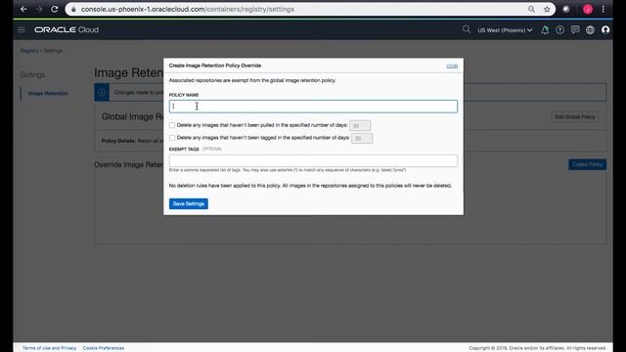The image size is (626, 352).
Task: Click the browser address bar URL
Action: click(x=188, y=9)
